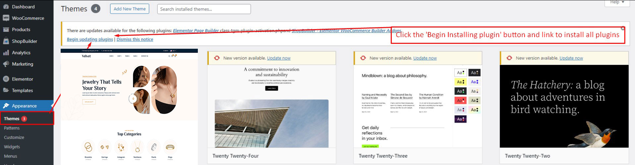
Task: Click the Twenty Twenty-Two theme name
Action: [x=527, y=156]
